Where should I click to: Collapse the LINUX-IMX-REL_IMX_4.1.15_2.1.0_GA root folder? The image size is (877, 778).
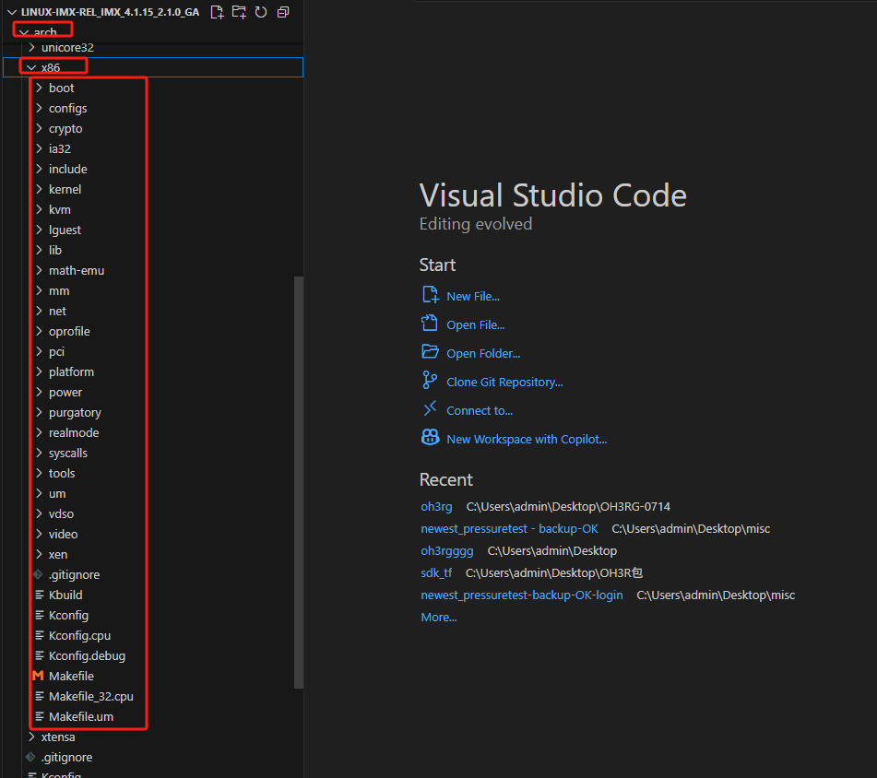(12, 12)
